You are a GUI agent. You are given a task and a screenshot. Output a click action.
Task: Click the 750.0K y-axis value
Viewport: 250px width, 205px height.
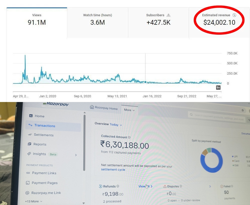click(x=232, y=53)
